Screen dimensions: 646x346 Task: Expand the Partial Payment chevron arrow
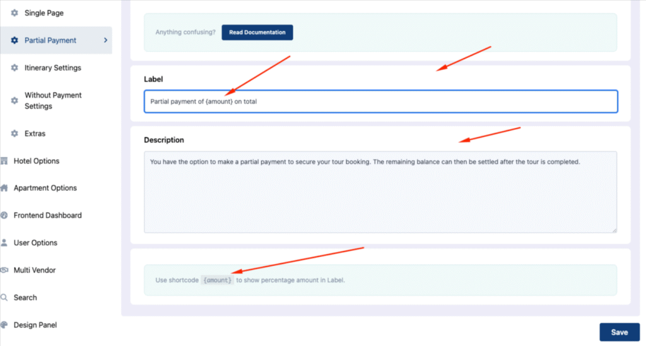pos(105,40)
